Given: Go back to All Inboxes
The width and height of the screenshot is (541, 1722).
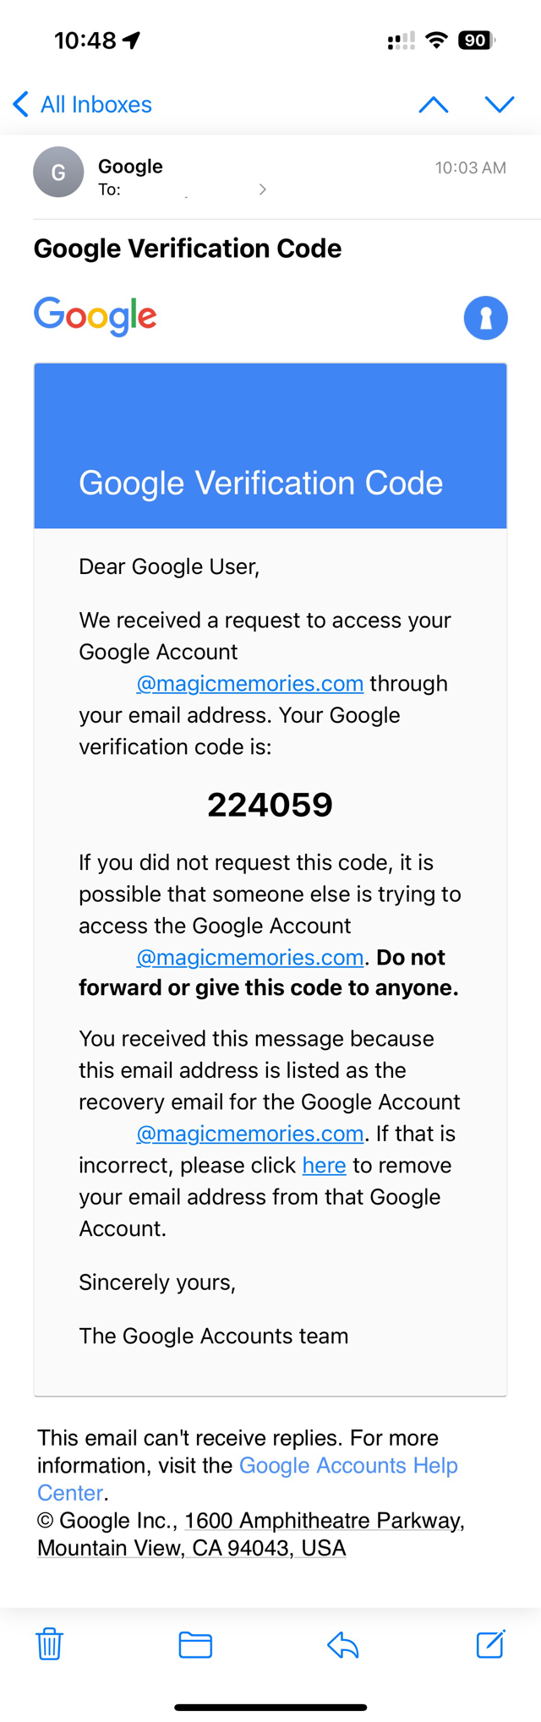Looking at the screenshot, I should [82, 104].
